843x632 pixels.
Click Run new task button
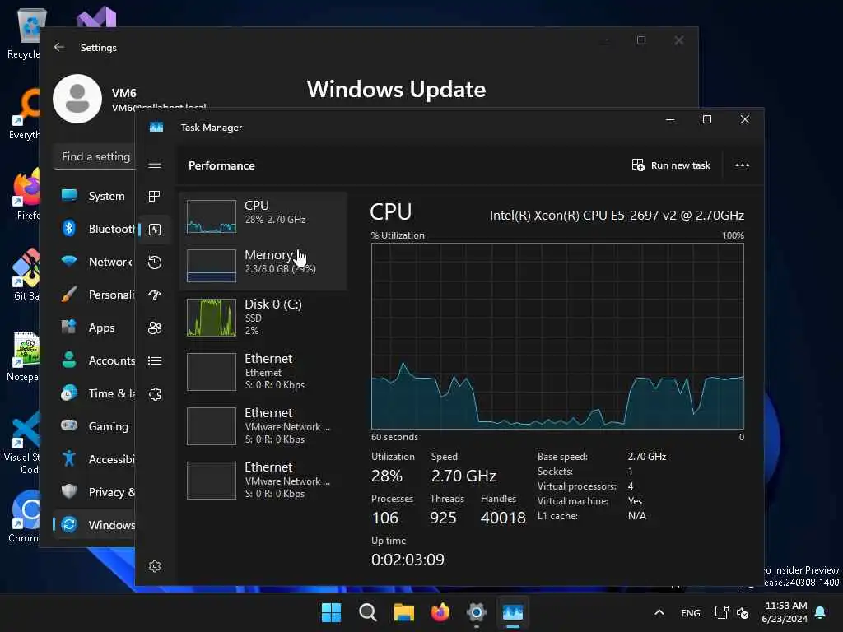click(x=671, y=165)
